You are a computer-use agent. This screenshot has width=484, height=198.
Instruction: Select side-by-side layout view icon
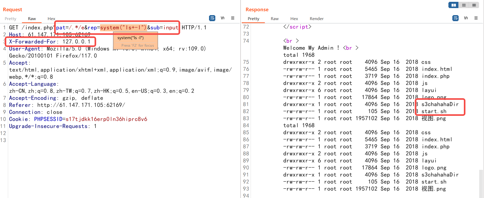[454, 5]
